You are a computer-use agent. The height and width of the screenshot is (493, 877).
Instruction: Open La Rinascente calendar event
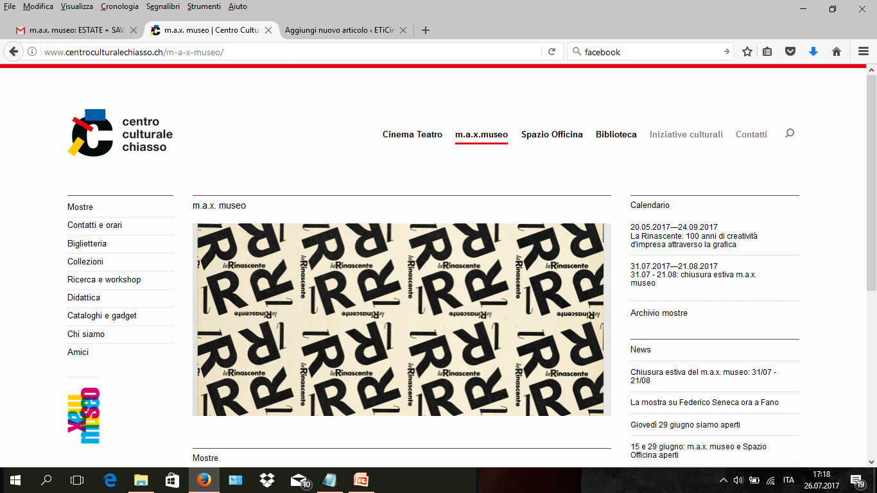click(x=694, y=236)
